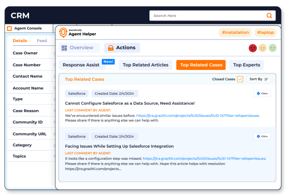Viewport: 286px width, 196px height.
Task: Switch to the Actions tab
Action: point(122,48)
